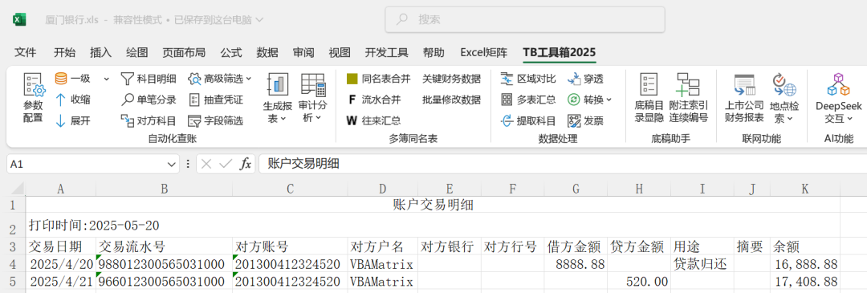The width and height of the screenshot is (867, 293).
Task: Click 抽查凭证 icon
Action: (194, 100)
